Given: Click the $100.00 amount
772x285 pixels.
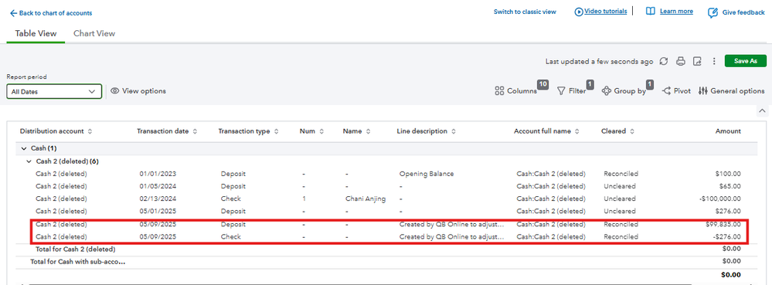Looking at the screenshot, I should coord(728,174).
